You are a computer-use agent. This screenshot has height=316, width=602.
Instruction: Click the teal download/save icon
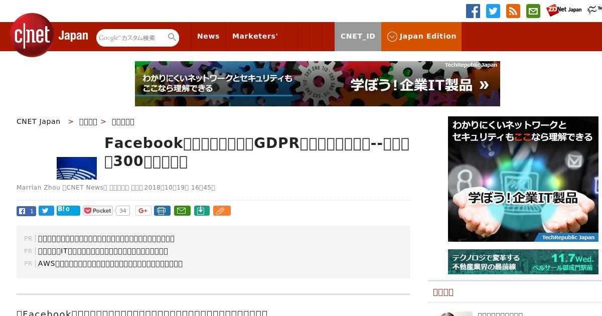point(201,211)
